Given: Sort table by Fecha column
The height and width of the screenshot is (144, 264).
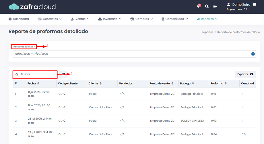Looking at the screenshot, I should point(38,83).
